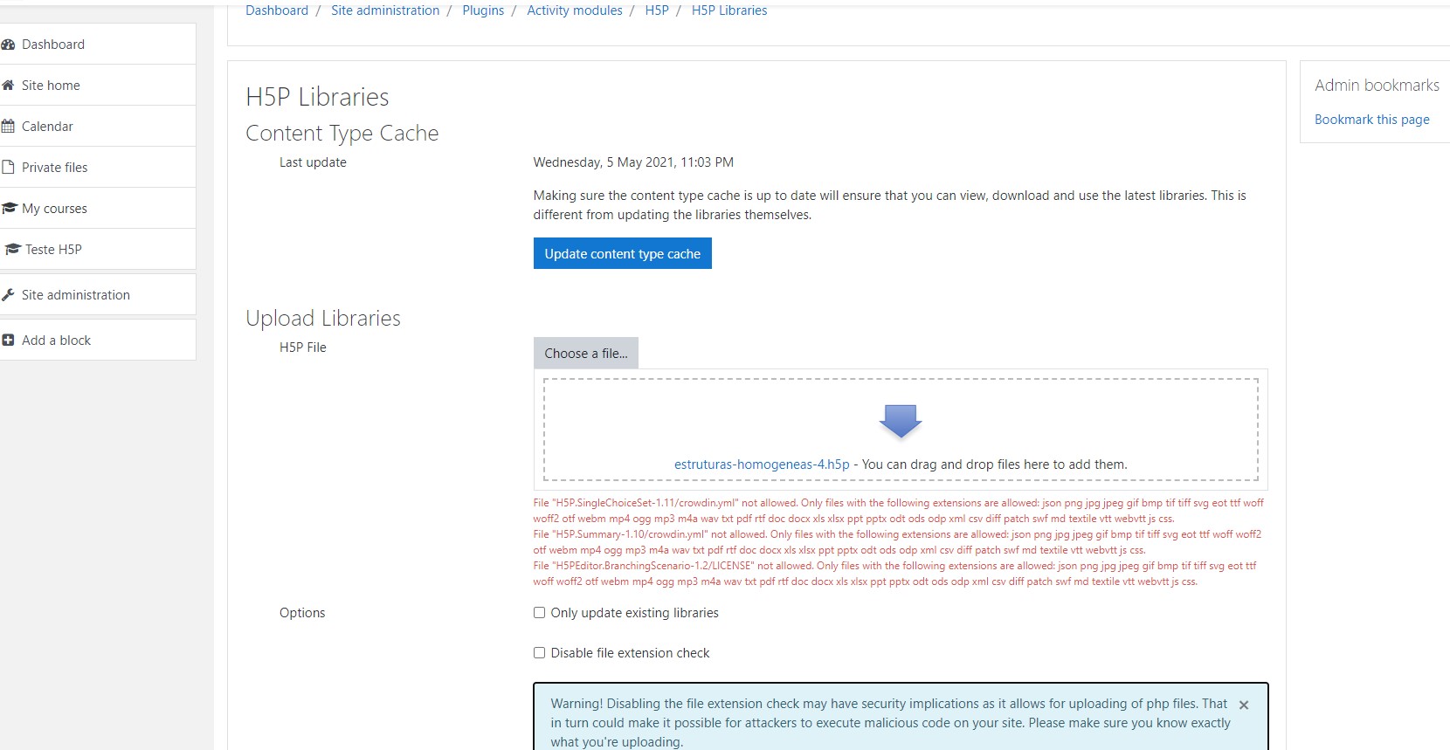
Task: Follow Site administration breadcrumb link
Action: click(385, 10)
